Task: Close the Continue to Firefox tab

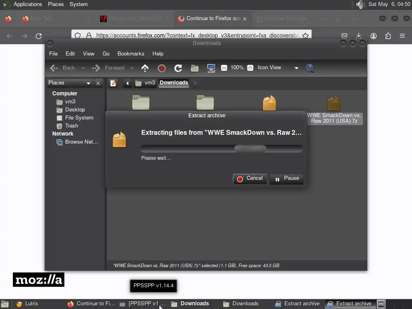Action: click(x=245, y=19)
